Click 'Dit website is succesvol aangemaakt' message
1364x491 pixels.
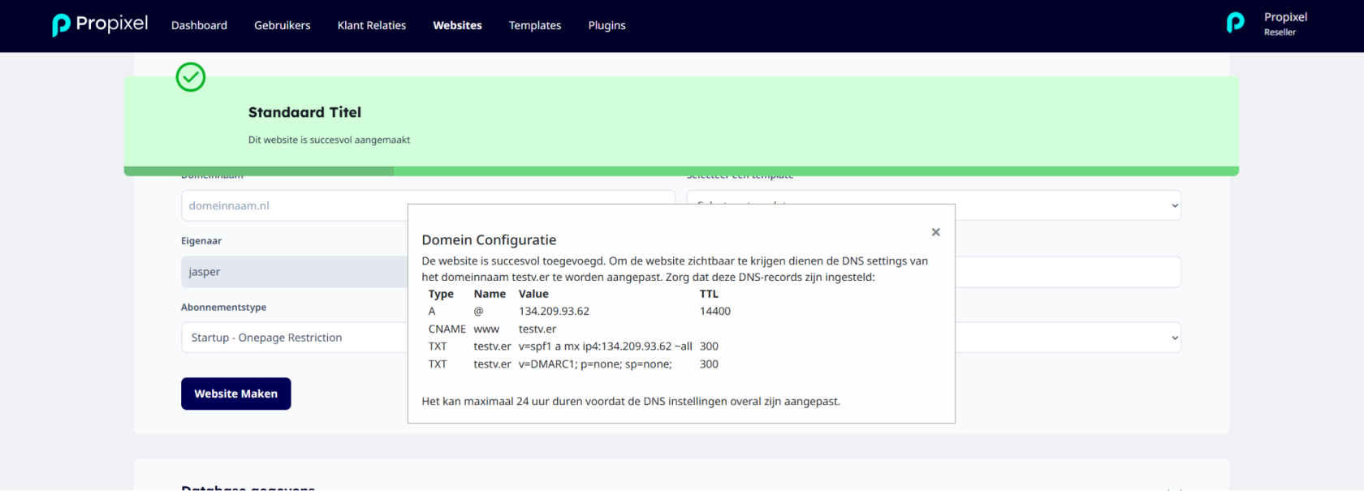coord(329,140)
